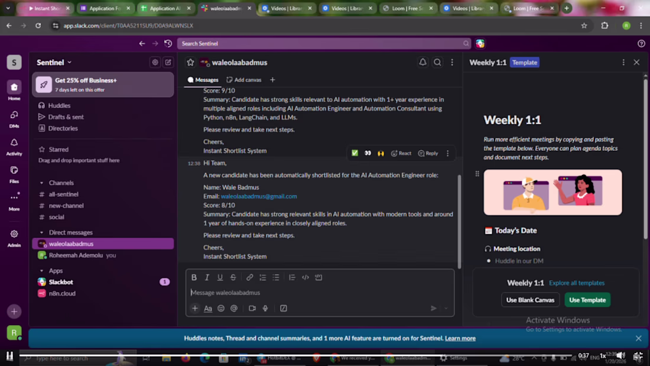Open Explore all templates link

pyautogui.click(x=577, y=283)
